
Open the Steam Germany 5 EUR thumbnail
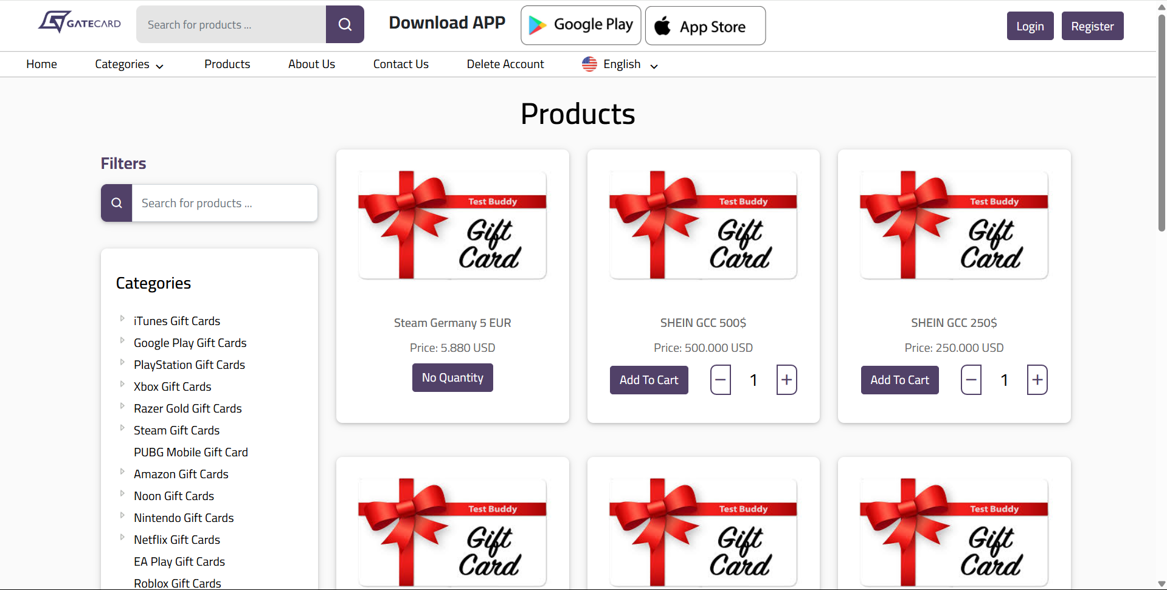[x=452, y=225]
